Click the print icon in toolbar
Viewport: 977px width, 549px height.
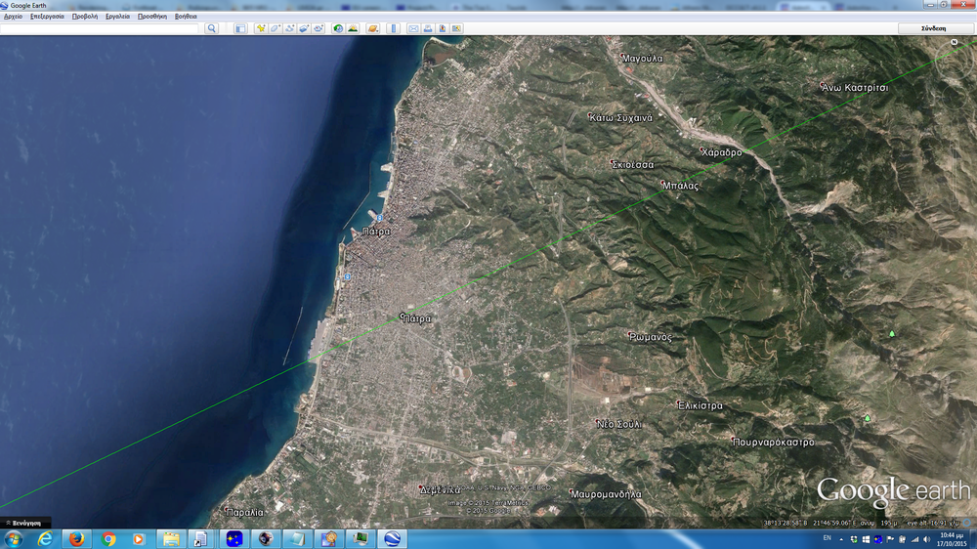(x=428, y=28)
